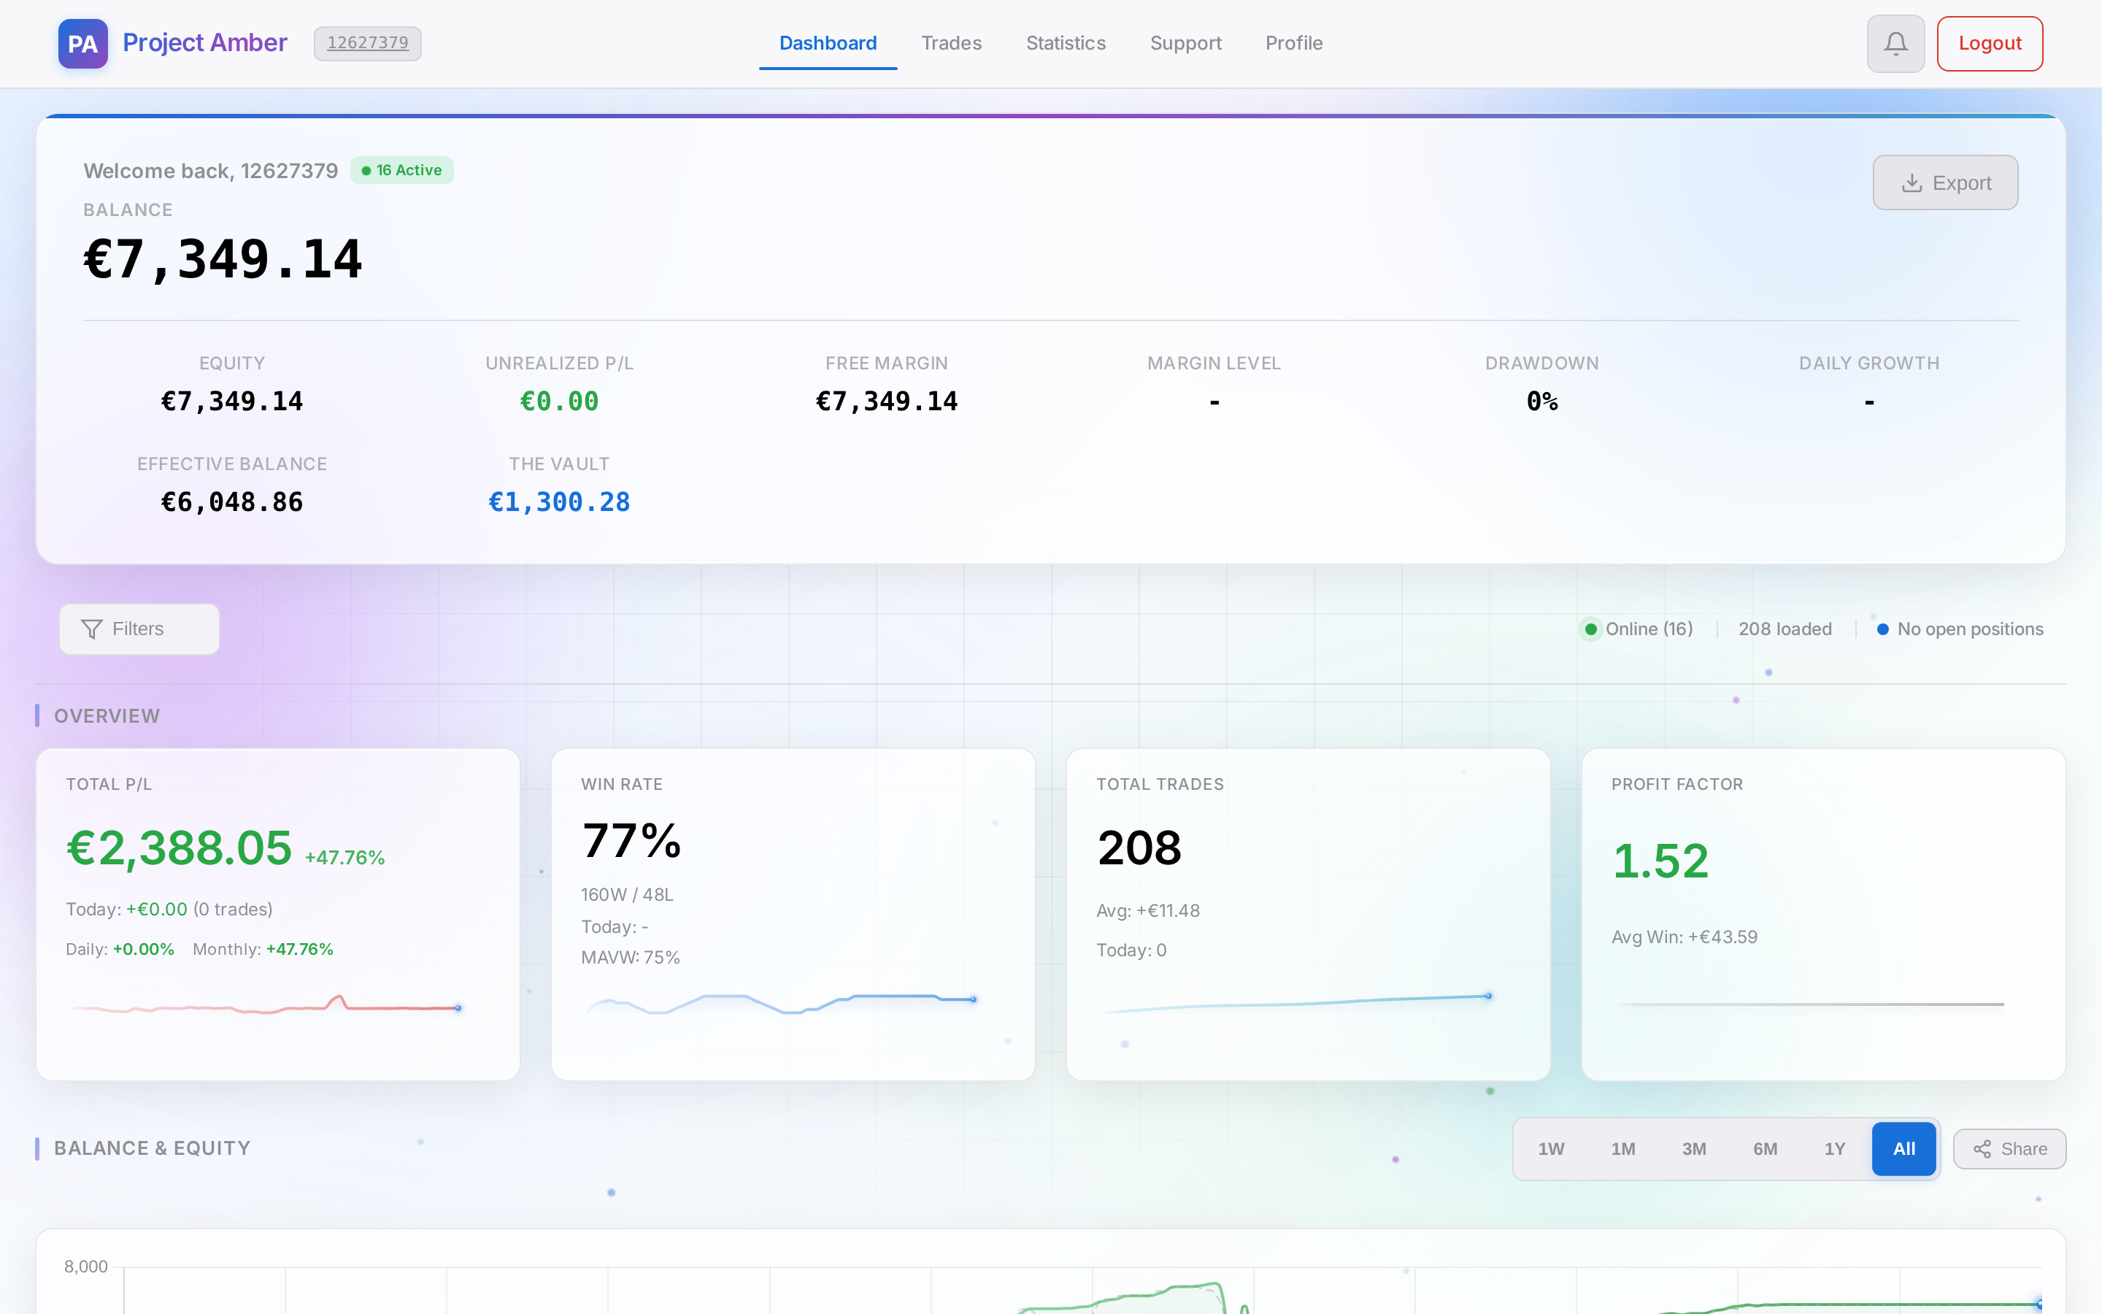The width and height of the screenshot is (2102, 1314).
Task: Toggle the 6M chart range
Action: (x=1765, y=1148)
